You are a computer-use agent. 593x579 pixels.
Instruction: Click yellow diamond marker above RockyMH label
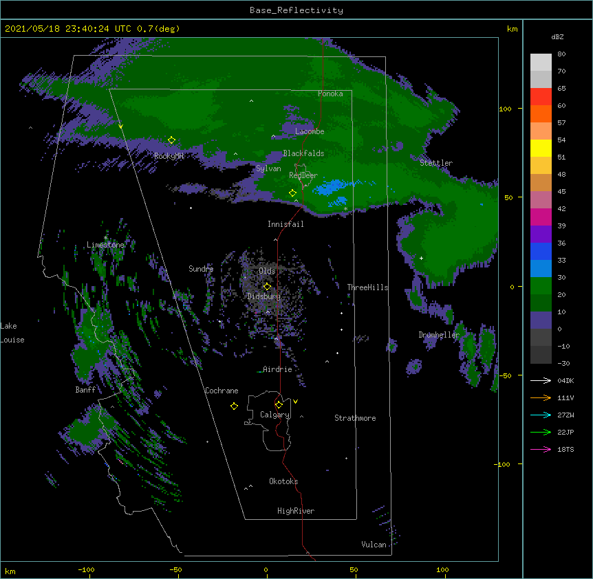(x=172, y=140)
